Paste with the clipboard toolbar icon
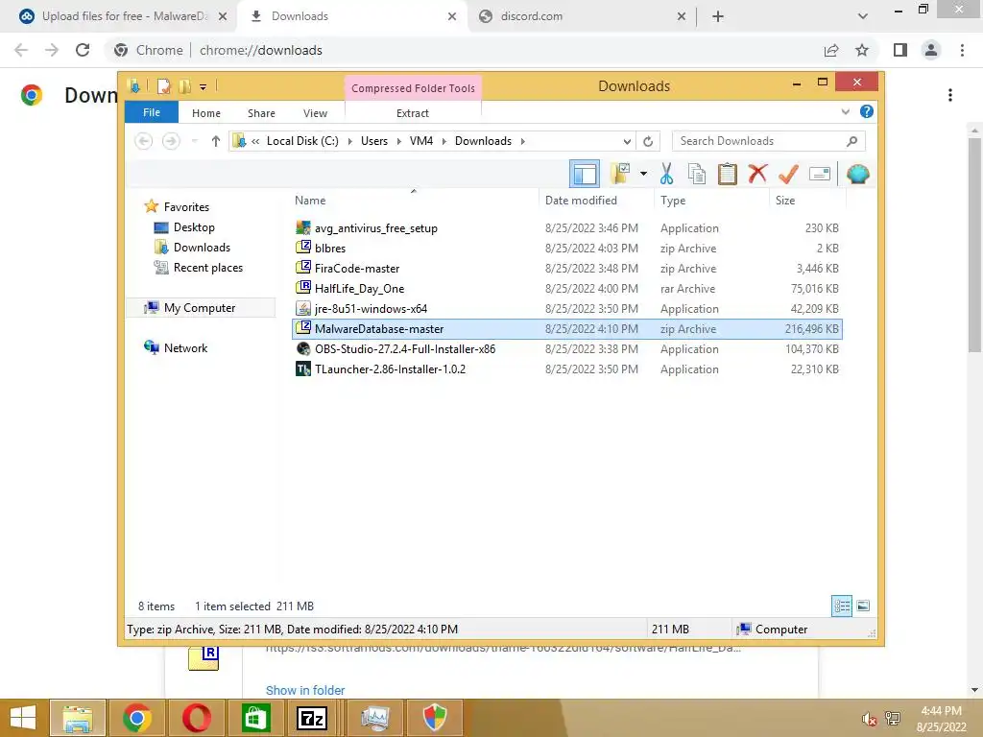Screen dimensions: 983x737 [728, 174]
